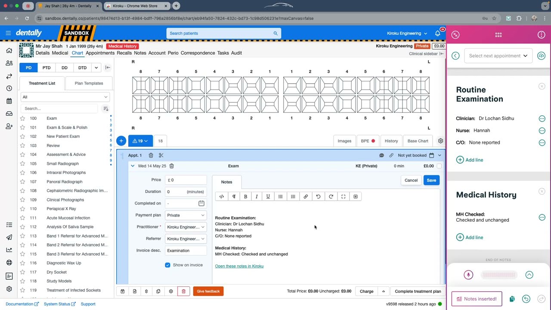Open the Dentally hamburger menu
551x310 pixels.
coord(8,33)
